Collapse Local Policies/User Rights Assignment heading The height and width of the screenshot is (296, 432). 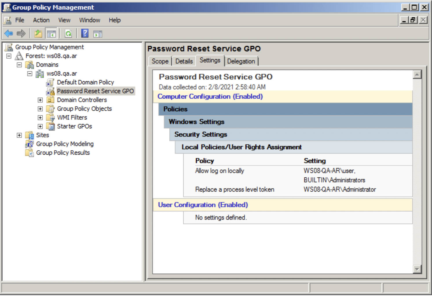(x=294, y=147)
